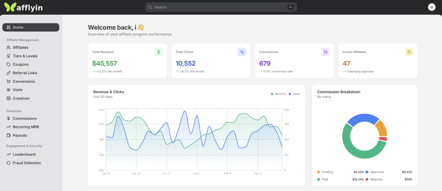The width and height of the screenshot is (442, 191).
Task: Toggle the Revenue series in chart legend
Action: [278, 94]
